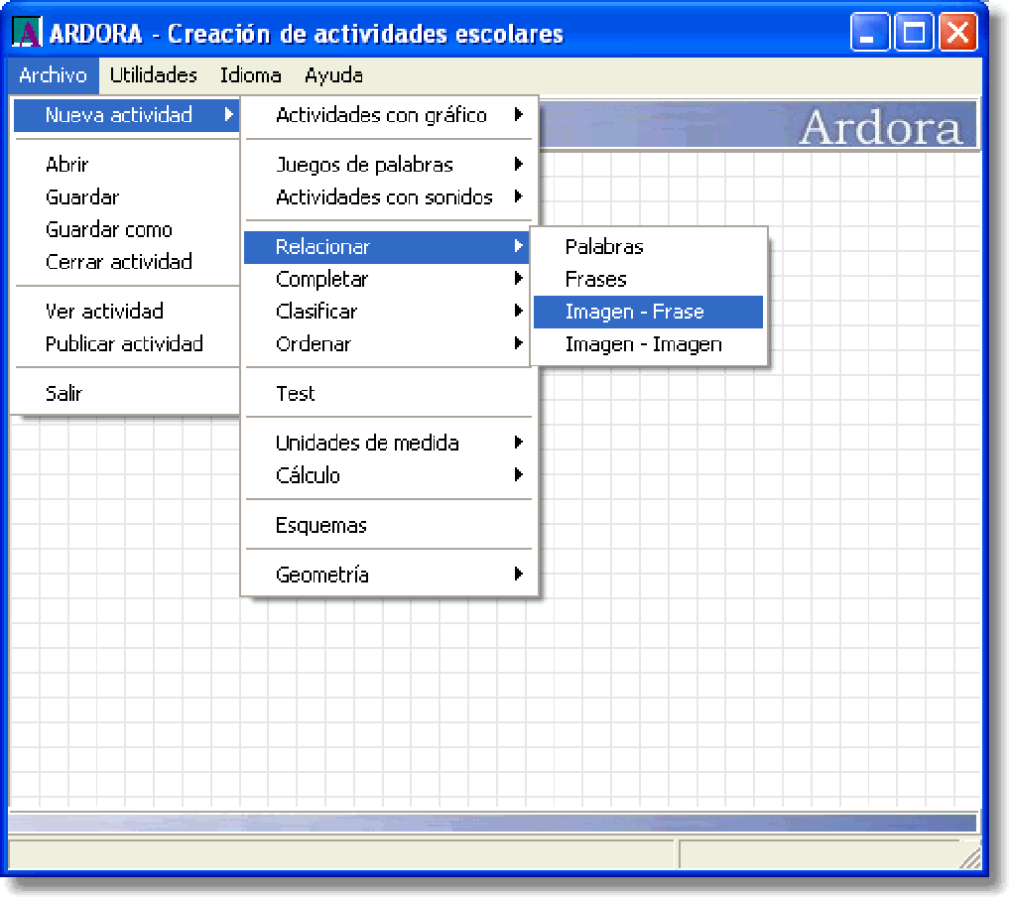1012x900 pixels.
Task: Expand Actividades con gráfico submenu
Action: [388, 115]
